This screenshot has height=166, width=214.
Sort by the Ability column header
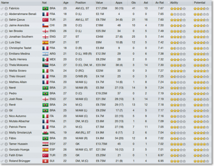tap(181, 3)
